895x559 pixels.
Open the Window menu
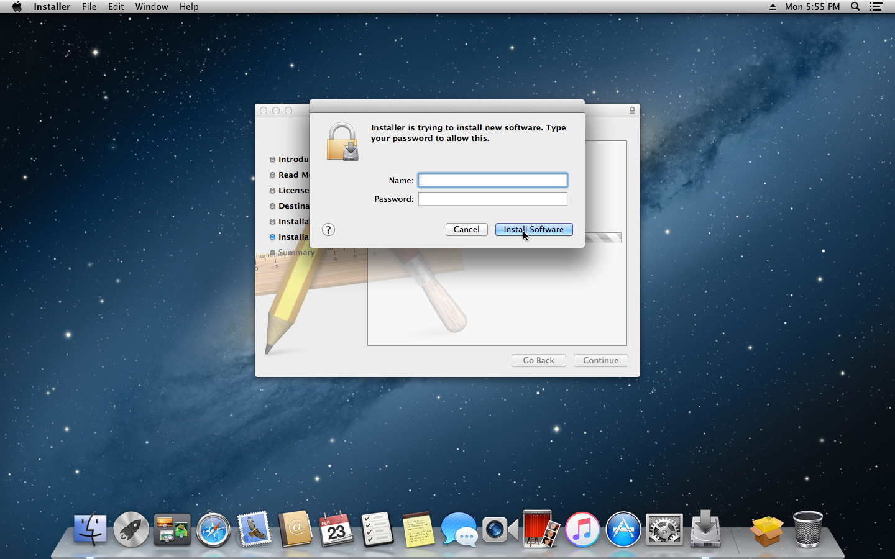[x=152, y=7]
